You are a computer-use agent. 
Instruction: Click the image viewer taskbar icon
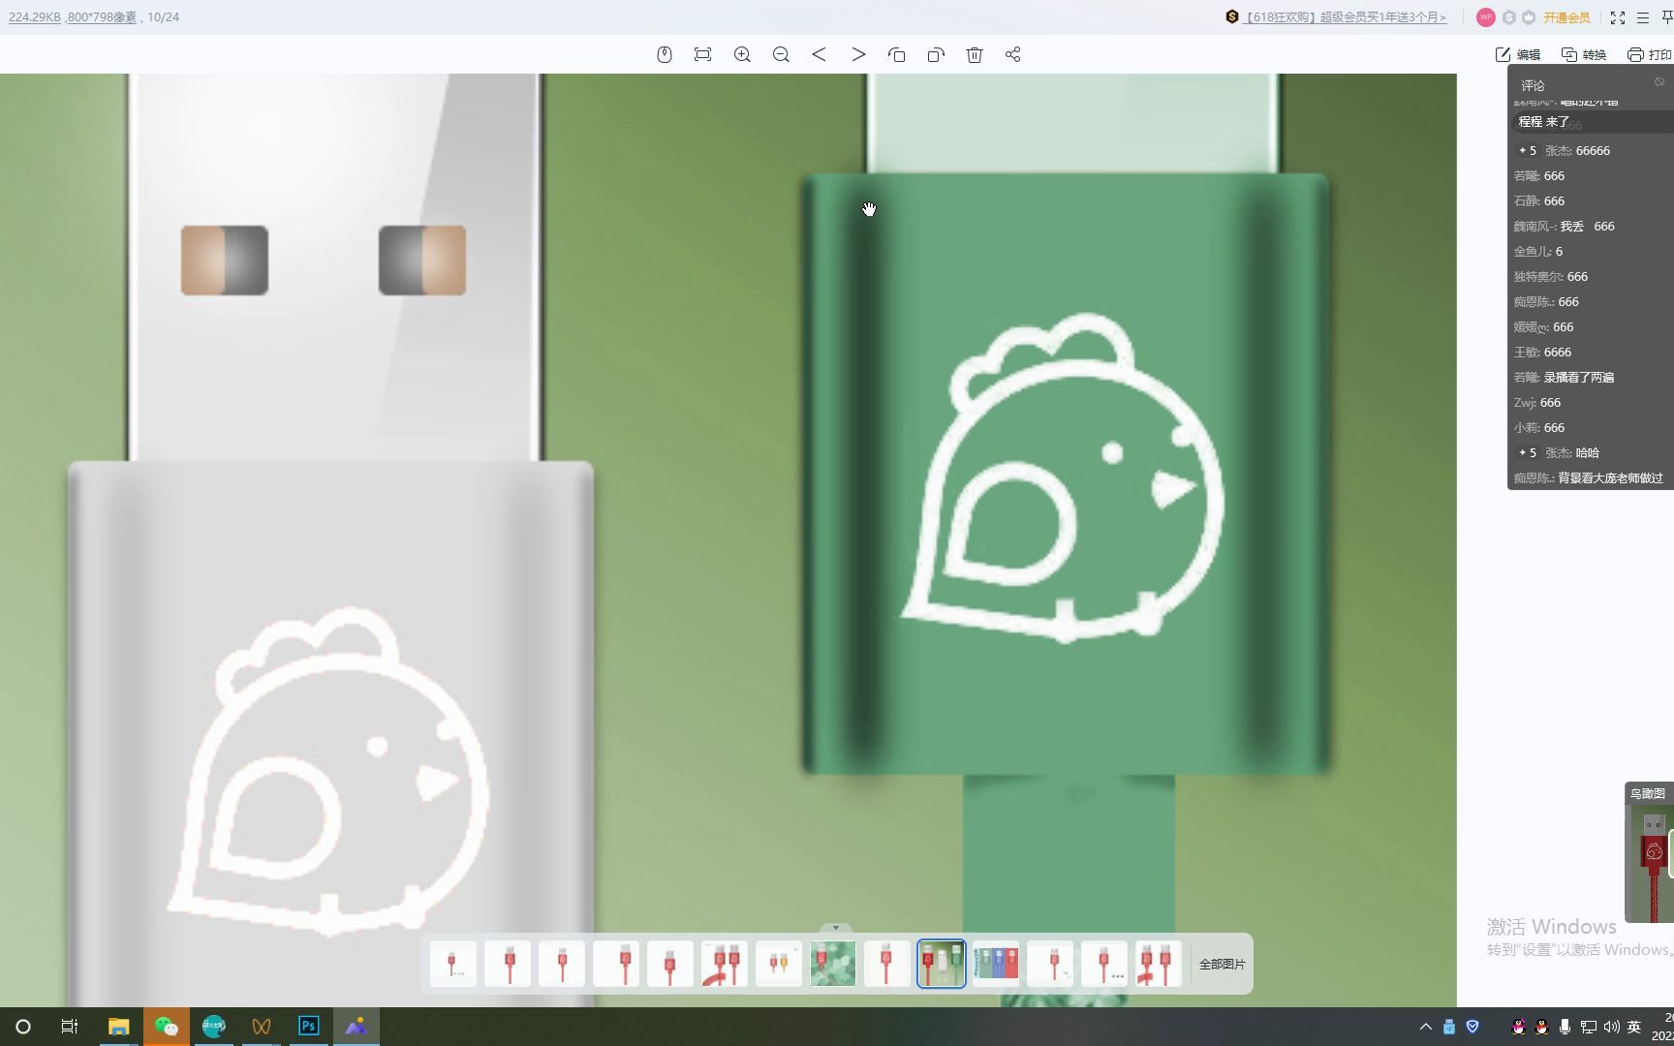(x=356, y=1027)
